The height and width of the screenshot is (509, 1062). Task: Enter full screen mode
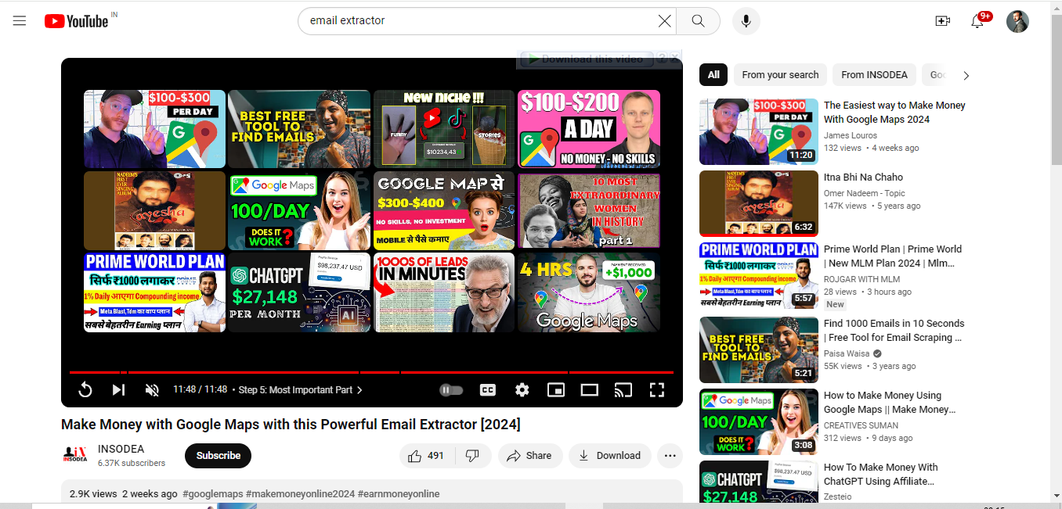(657, 389)
